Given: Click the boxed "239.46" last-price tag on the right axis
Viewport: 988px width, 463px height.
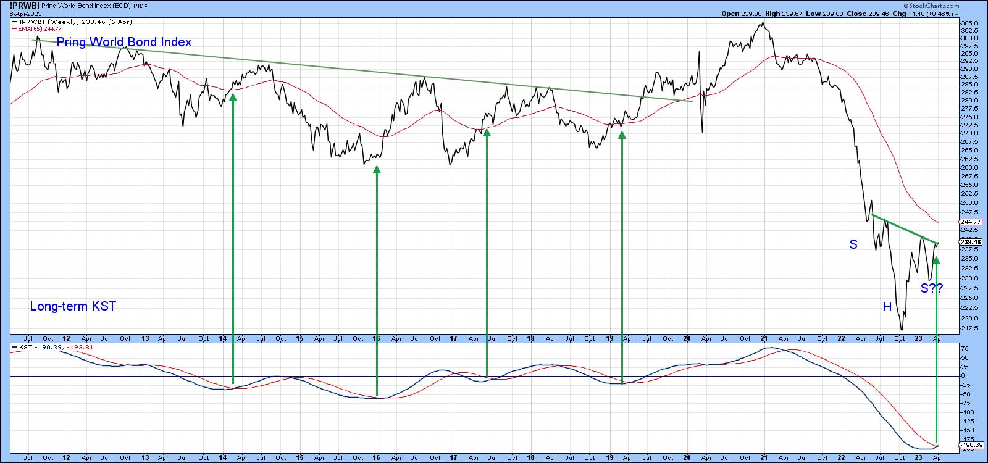Looking at the screenshot, I should click(971, 242).
